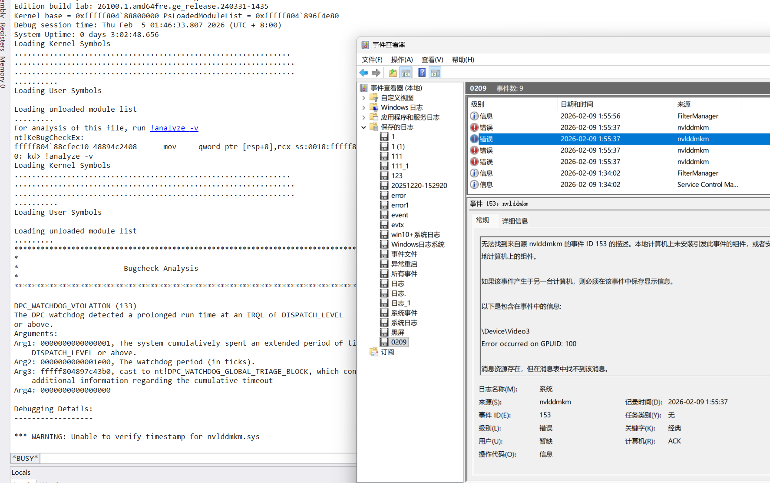Open saved log named 123
The image size is (770, 483).
pyautogui.click(x=397, y=176)
